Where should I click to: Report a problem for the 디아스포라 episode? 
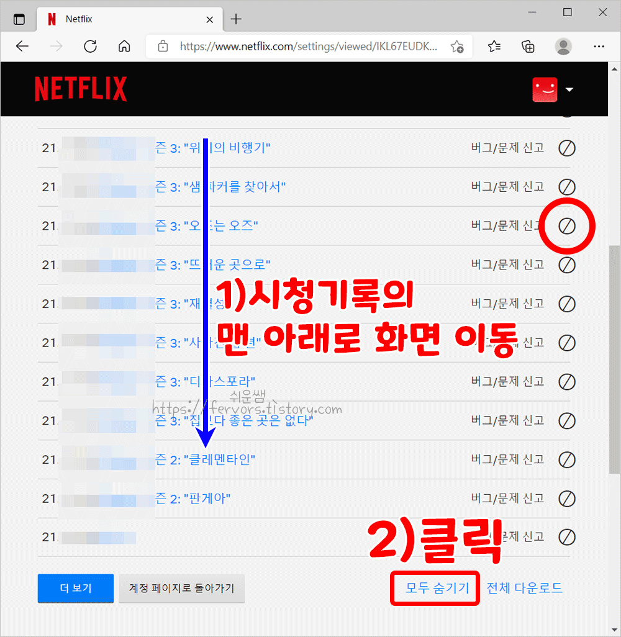tap(507, 381)
